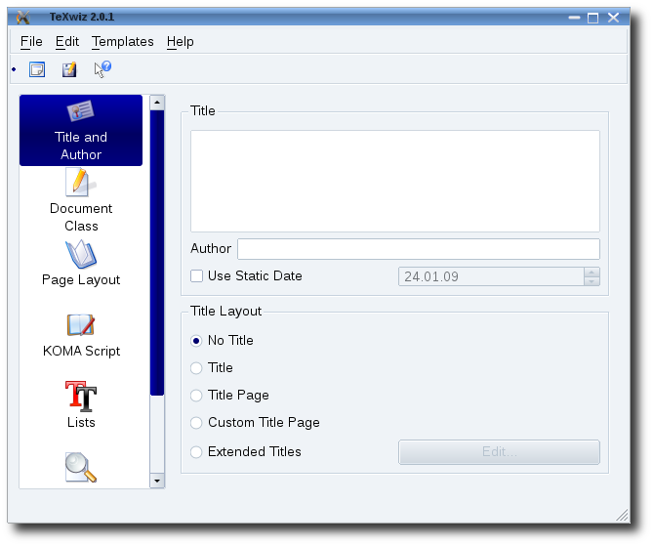The height and width of the screenshot is (546, 653).
Task: Maximize the TeXwiz window
Action: (592, 18)
